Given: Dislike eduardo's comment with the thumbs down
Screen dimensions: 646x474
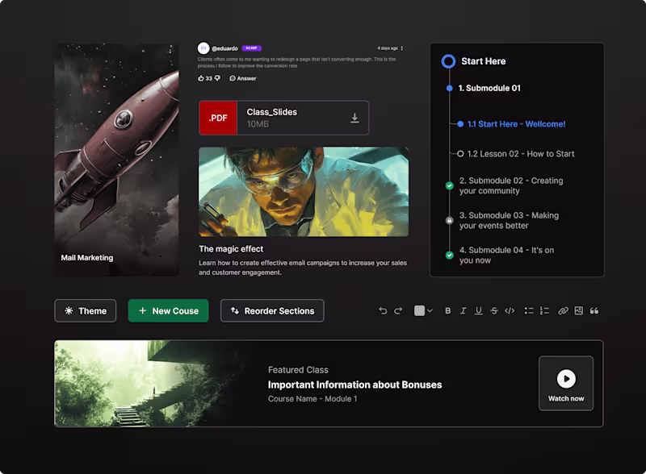Looking at the screenshot, I should click(x=217, y=78).
